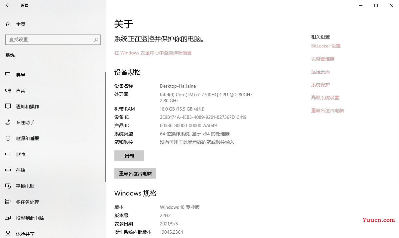Open 远程桌面 link

(321, 72)
